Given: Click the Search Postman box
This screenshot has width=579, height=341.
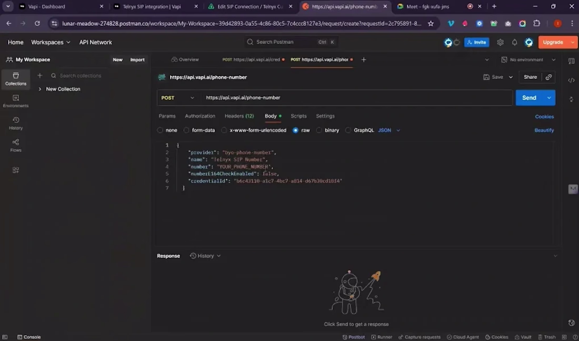Looking at the screenshot, I should pyautogui.click(x=291, y=42).
